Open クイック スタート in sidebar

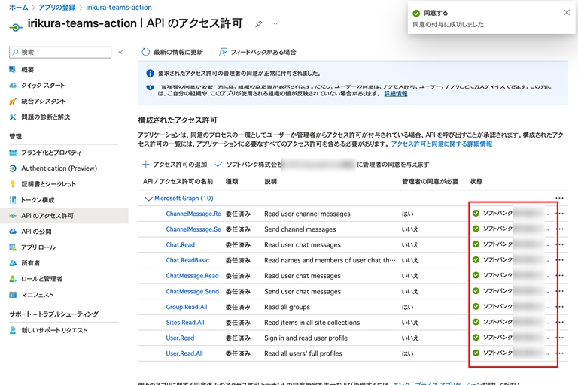pos(43,86)
